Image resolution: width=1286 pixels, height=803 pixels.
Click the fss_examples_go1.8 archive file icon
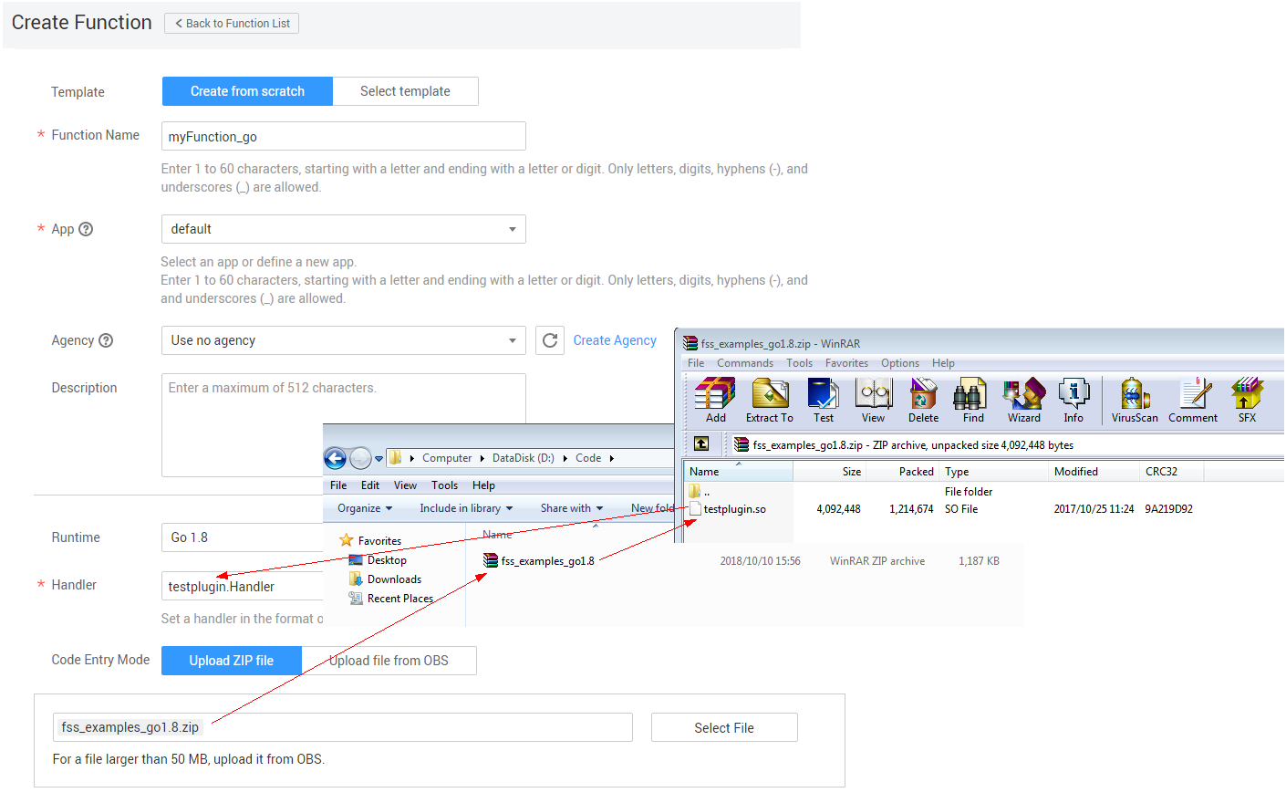point(491,560)
